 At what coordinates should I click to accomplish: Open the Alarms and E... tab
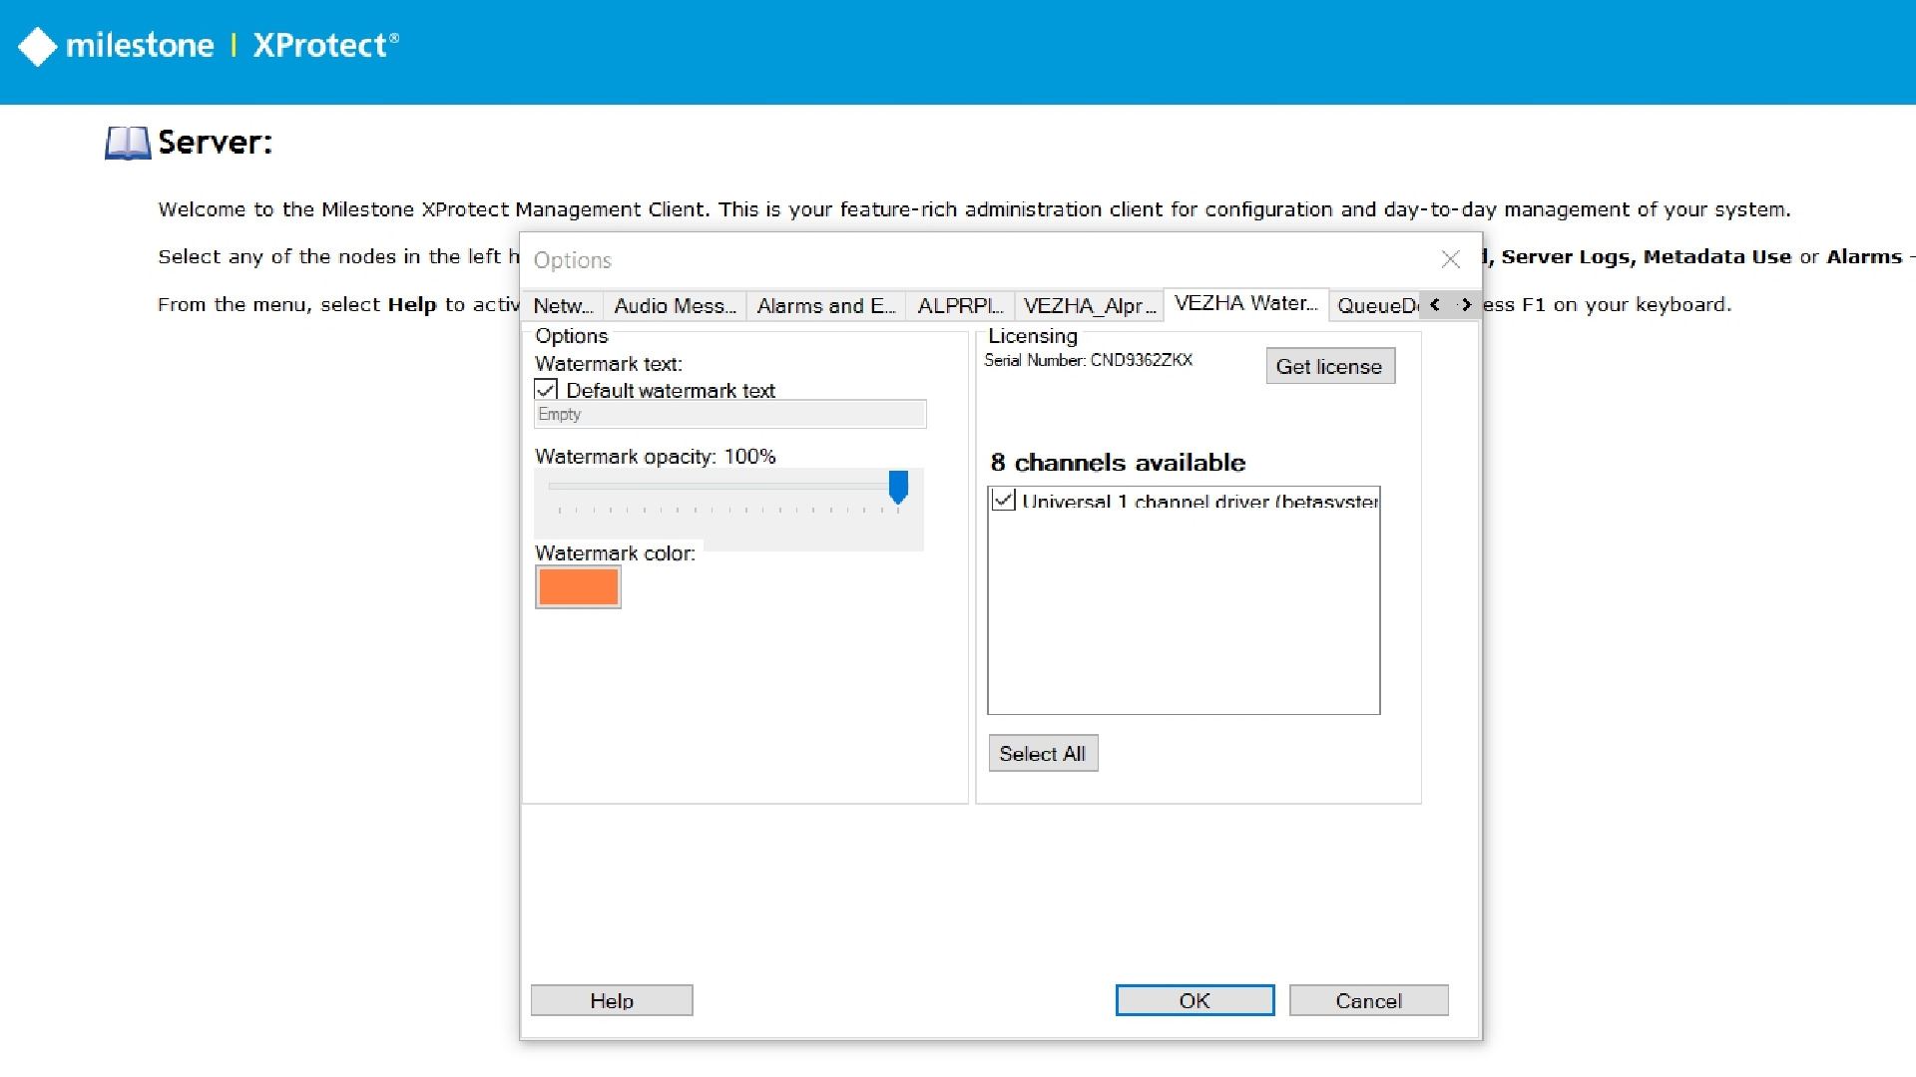pos(826,305)
